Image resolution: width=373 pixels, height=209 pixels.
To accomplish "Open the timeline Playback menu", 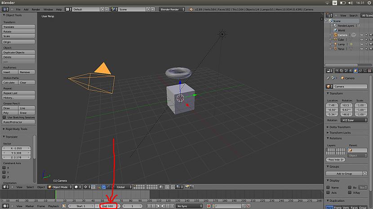I will 53,206.
